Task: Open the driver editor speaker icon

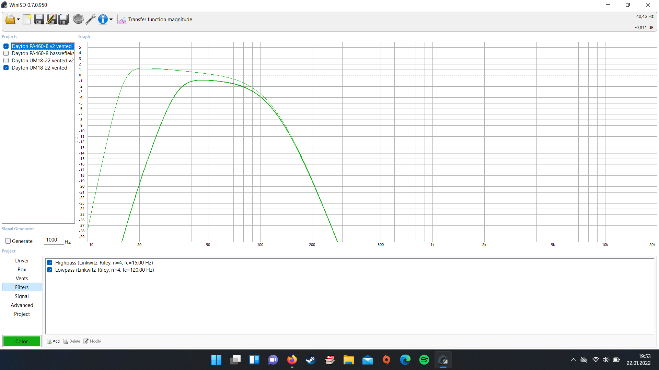Action: [78, 19]
